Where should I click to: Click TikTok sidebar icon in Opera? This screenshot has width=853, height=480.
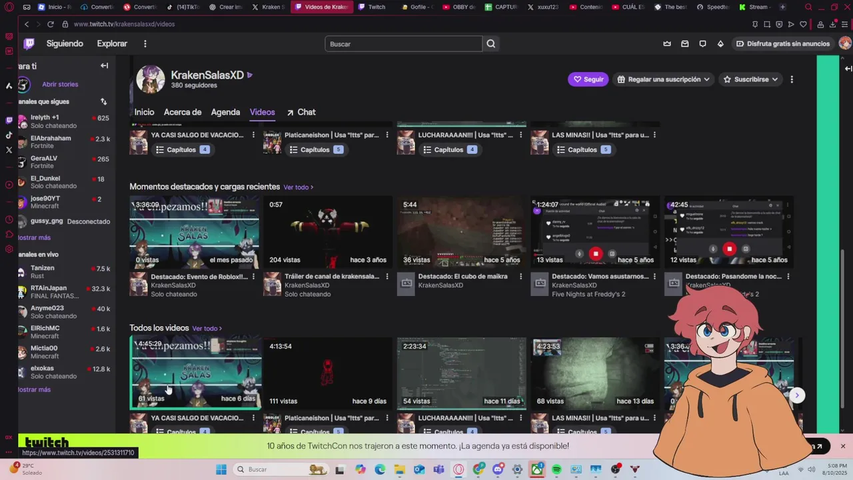click(x=9, y=135)
